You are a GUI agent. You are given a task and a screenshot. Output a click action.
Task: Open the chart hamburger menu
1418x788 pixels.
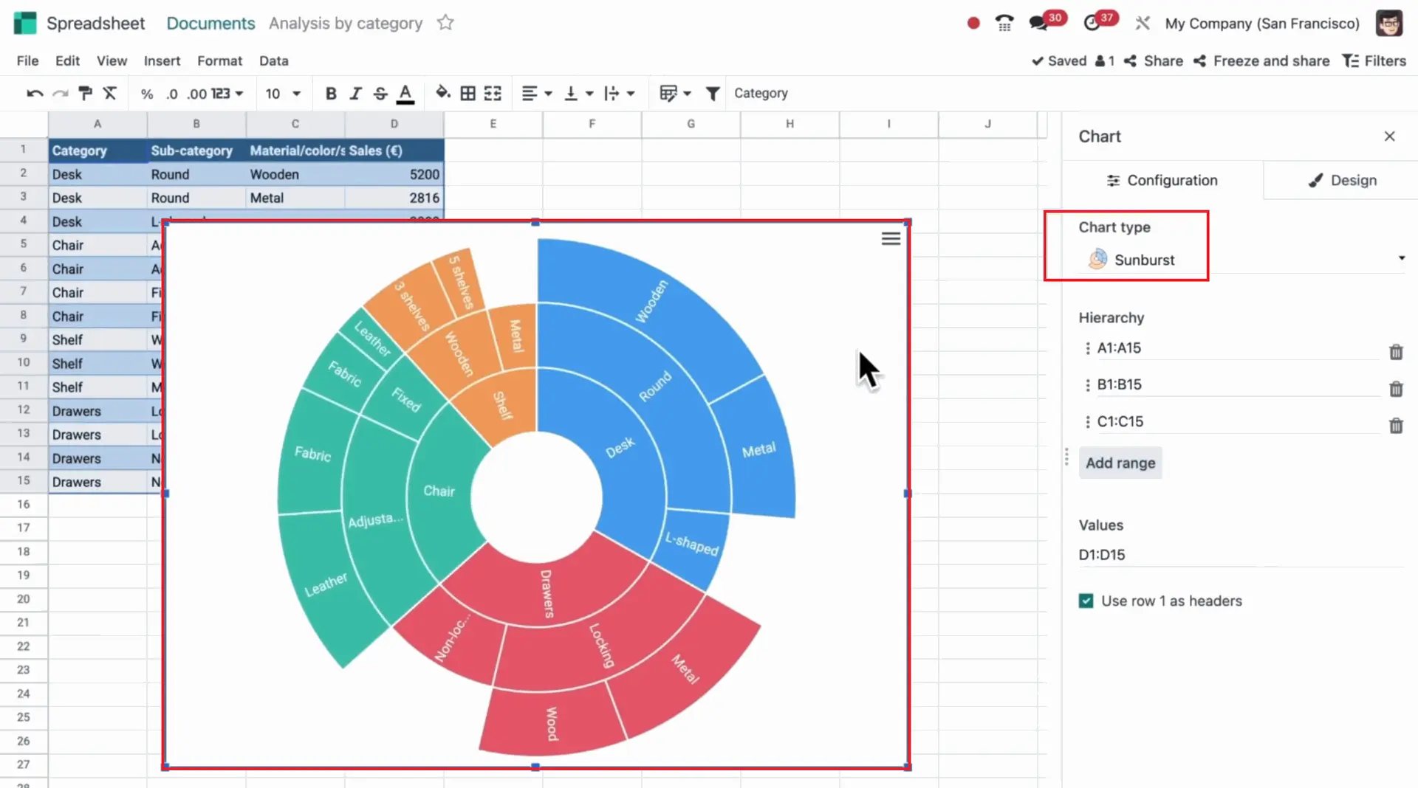[891, 239]
